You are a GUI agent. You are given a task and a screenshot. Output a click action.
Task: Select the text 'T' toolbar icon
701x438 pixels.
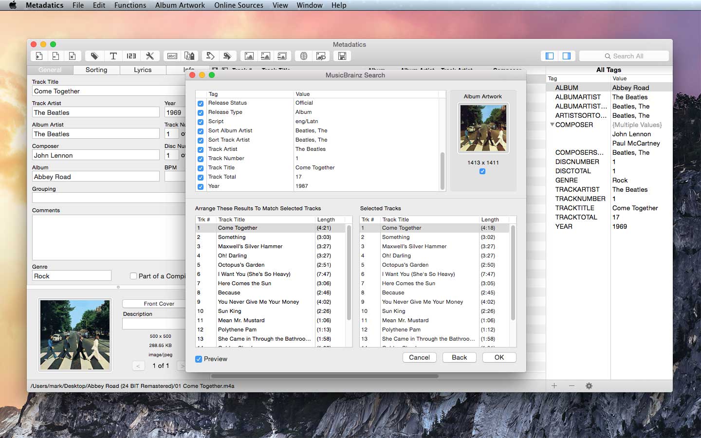(x=113, y=56)
